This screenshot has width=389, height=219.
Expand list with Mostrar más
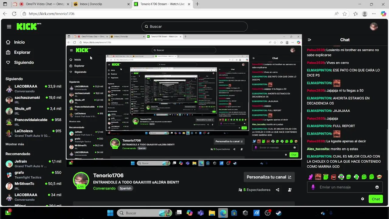[x=15, y=144]
